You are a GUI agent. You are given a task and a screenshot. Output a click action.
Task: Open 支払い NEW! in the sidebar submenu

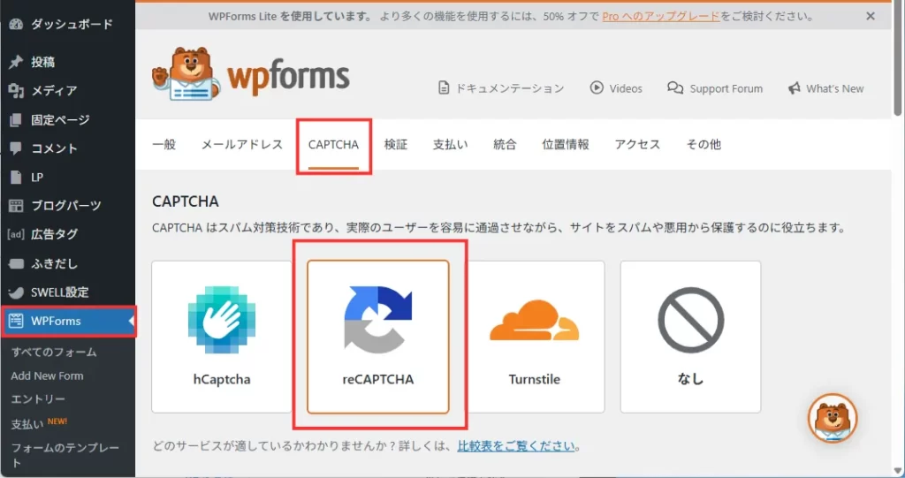(x=39, y=423)
